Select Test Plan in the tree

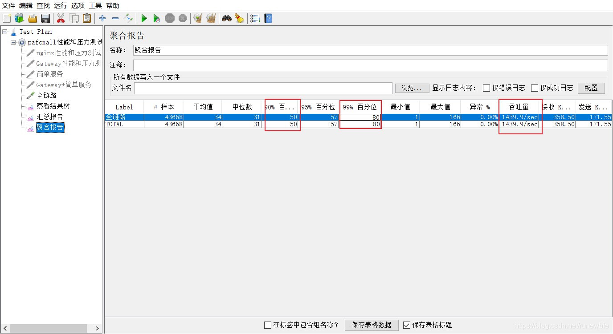(x=36, y=32)
